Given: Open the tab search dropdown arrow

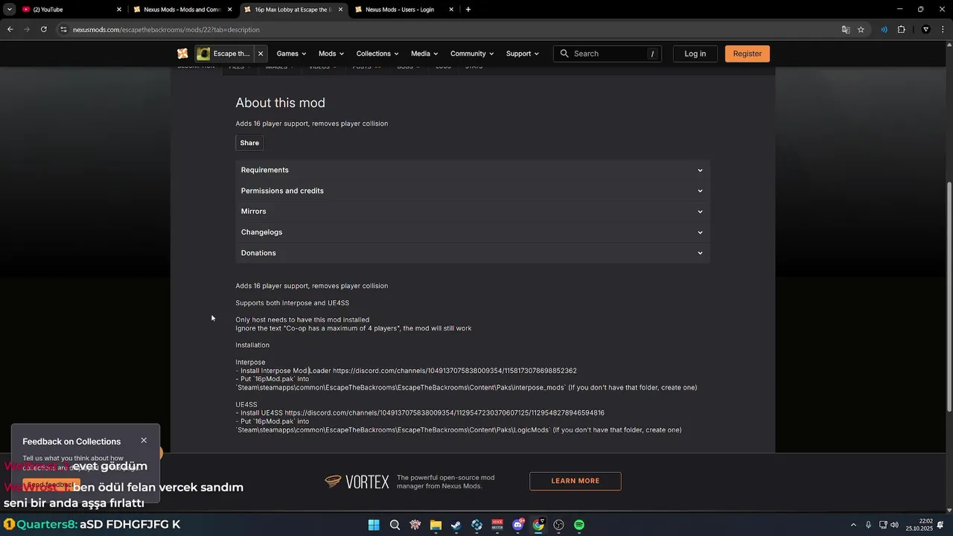Looking at the screenshot, I should 9,10.
